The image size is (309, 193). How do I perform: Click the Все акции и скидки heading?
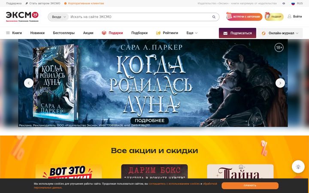point(154,151)
